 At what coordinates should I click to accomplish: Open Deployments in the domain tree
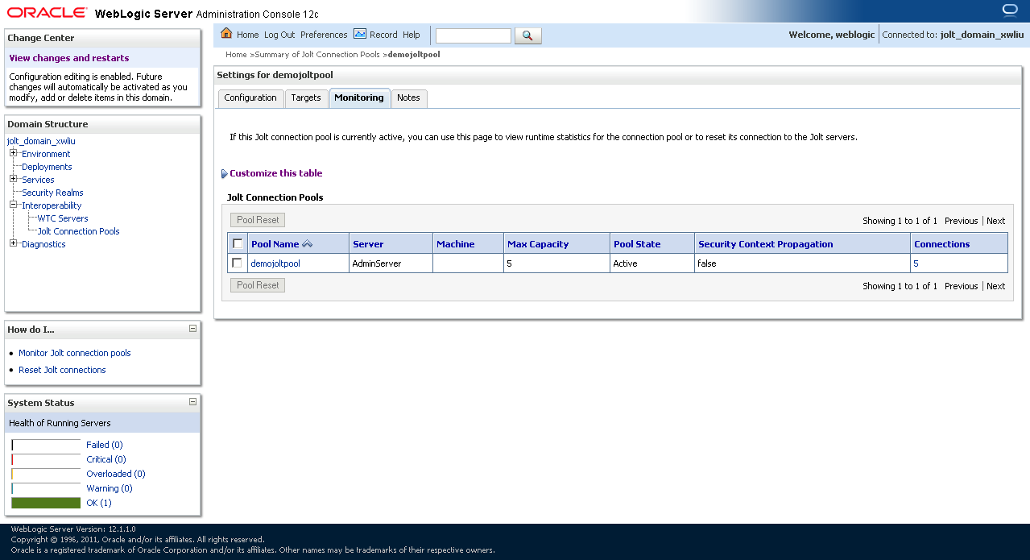coord(47,167)
